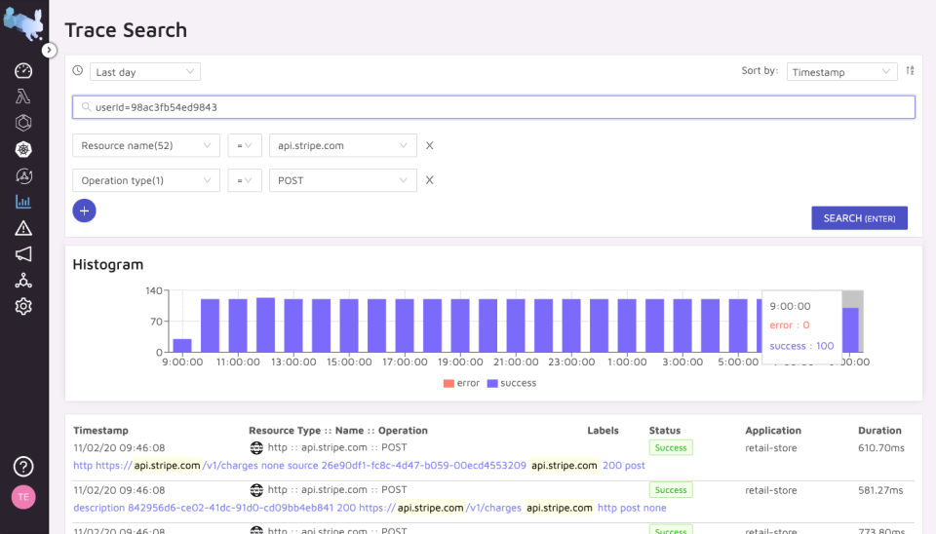Click the clock icon beside Last day

coord(78,70)
